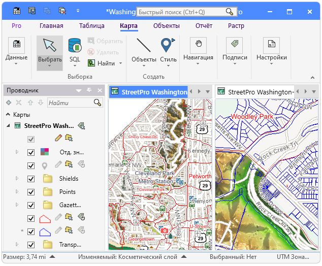Click Выбранный: Нет in status bar
The height and width of the screenshot is (266, 322).
233,257
